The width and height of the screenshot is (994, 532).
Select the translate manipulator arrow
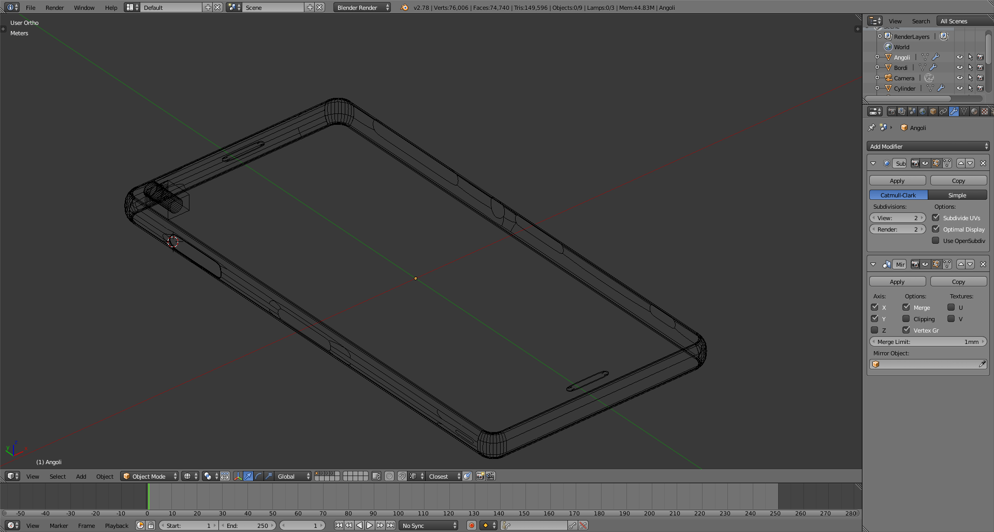[248, 476]
